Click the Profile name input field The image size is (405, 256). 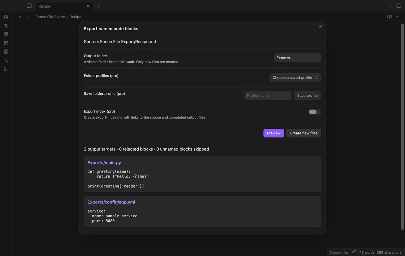(x=268, y=95)
